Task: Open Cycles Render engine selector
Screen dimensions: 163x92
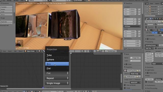Action: pyautogui.click(x=79, y=1)
